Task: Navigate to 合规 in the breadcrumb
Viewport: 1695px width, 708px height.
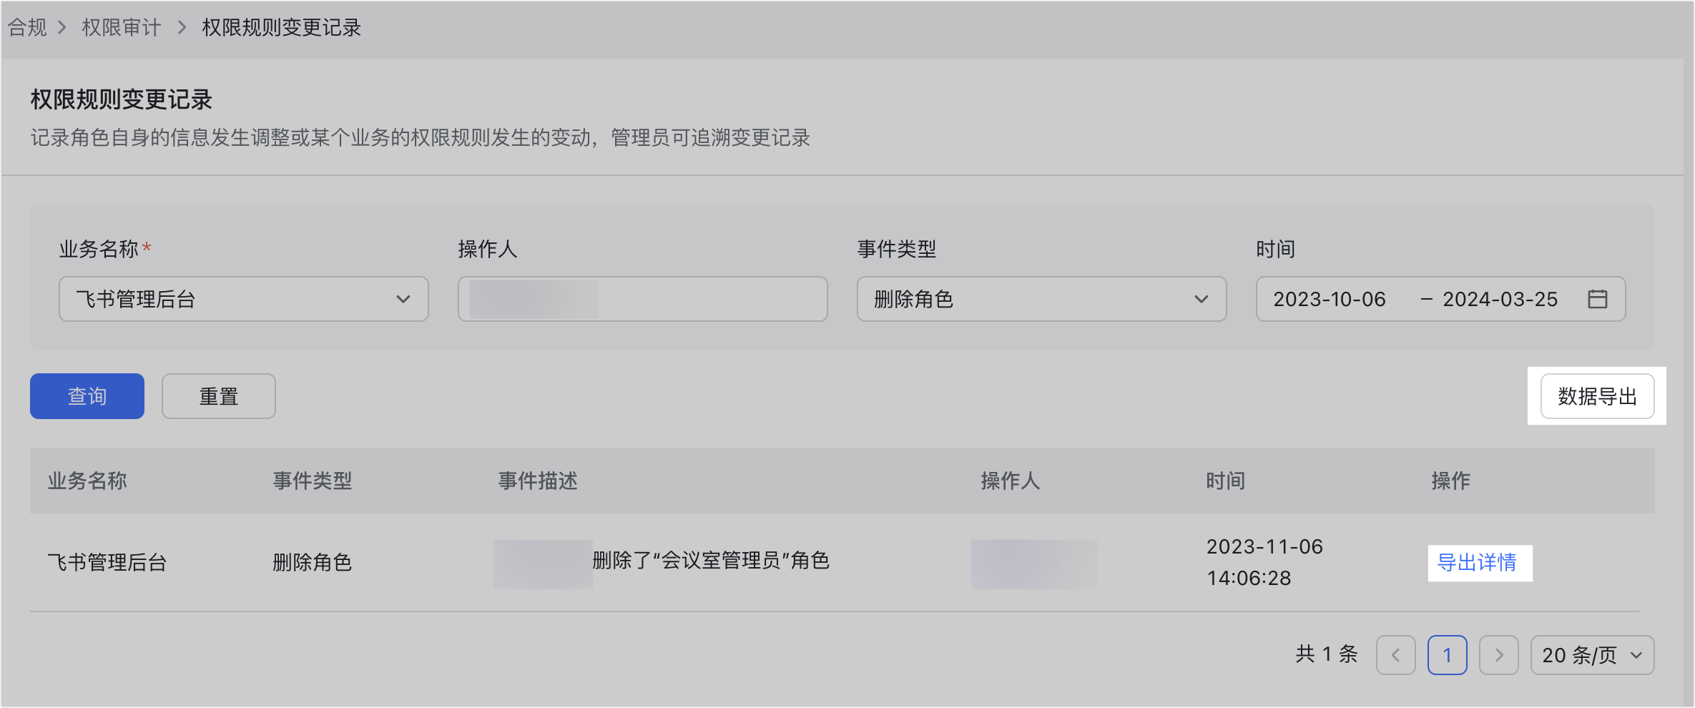Action: click(x=27, y=28)
